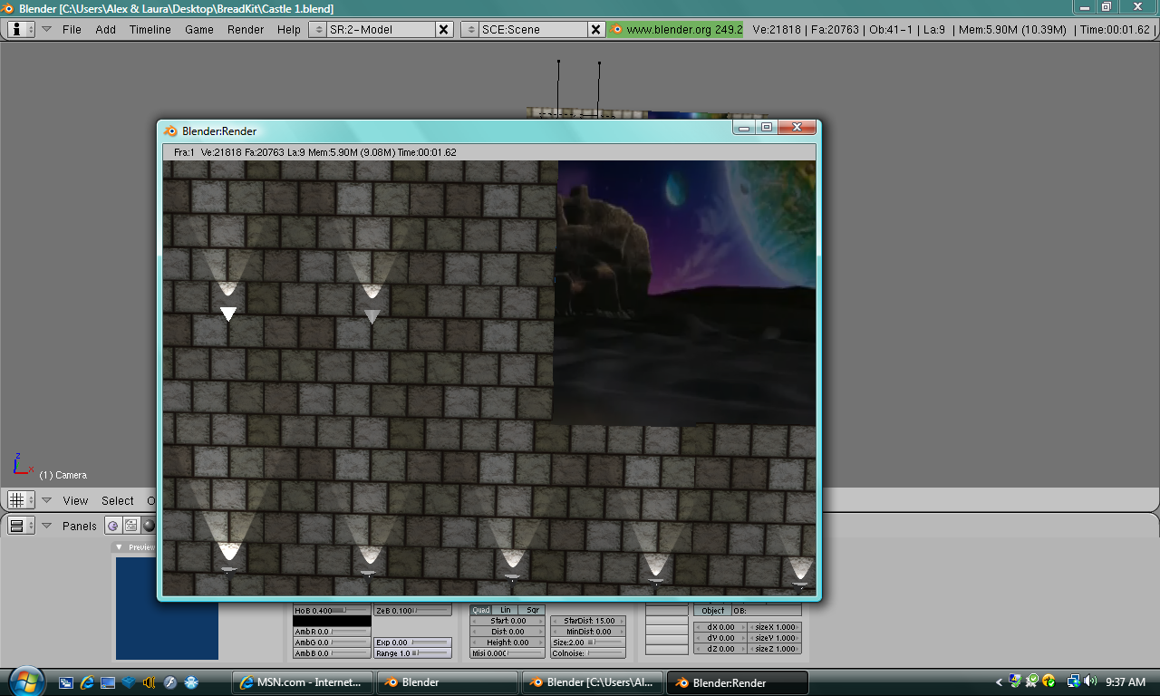Click the OB: object name field
1160x696 pixels.
[766, 611]
